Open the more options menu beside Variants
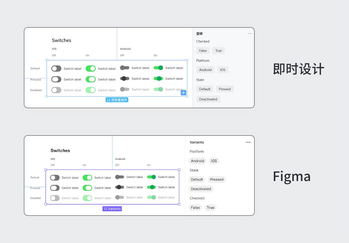The width and height of the screenshot is (349, 243). click(x=248, y=142)
